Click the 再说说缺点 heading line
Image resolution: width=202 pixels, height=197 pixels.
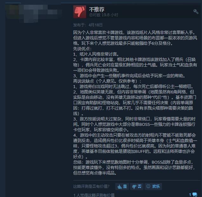pos(107,81)
